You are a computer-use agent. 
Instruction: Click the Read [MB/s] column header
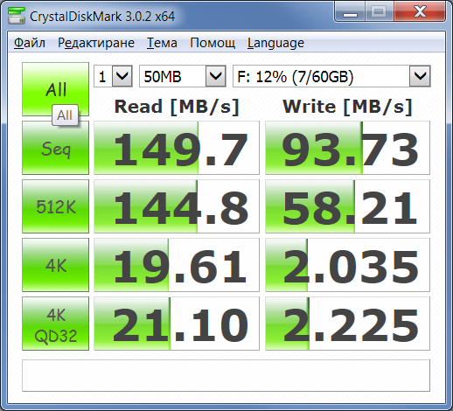tap(177, 107)
